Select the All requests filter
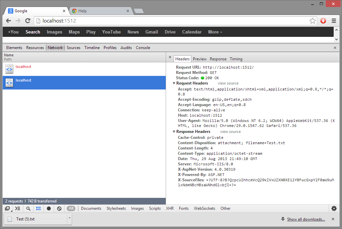 tap(71, 208)
